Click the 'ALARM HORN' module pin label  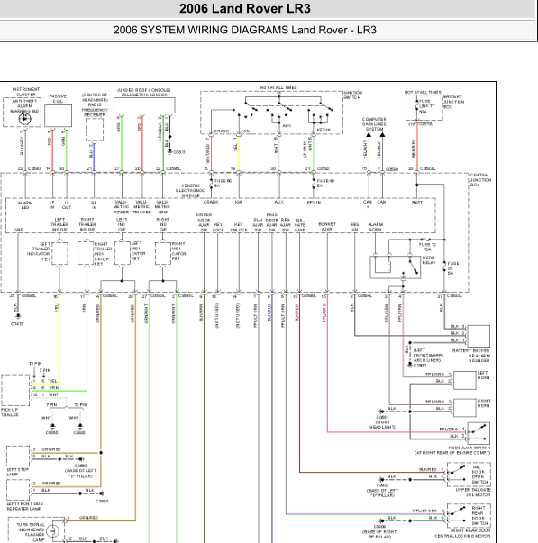pos(375,227)
